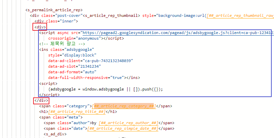Click crossorigin="anonymous" attribute text
The width and height of the screenshot is (274, 138).
pos(76,38)
